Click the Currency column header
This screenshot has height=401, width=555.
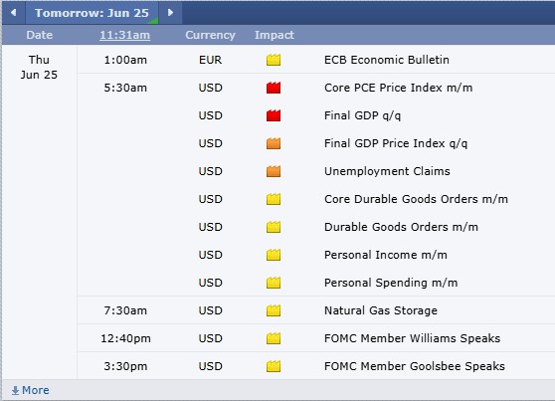(x=210, y=35)
